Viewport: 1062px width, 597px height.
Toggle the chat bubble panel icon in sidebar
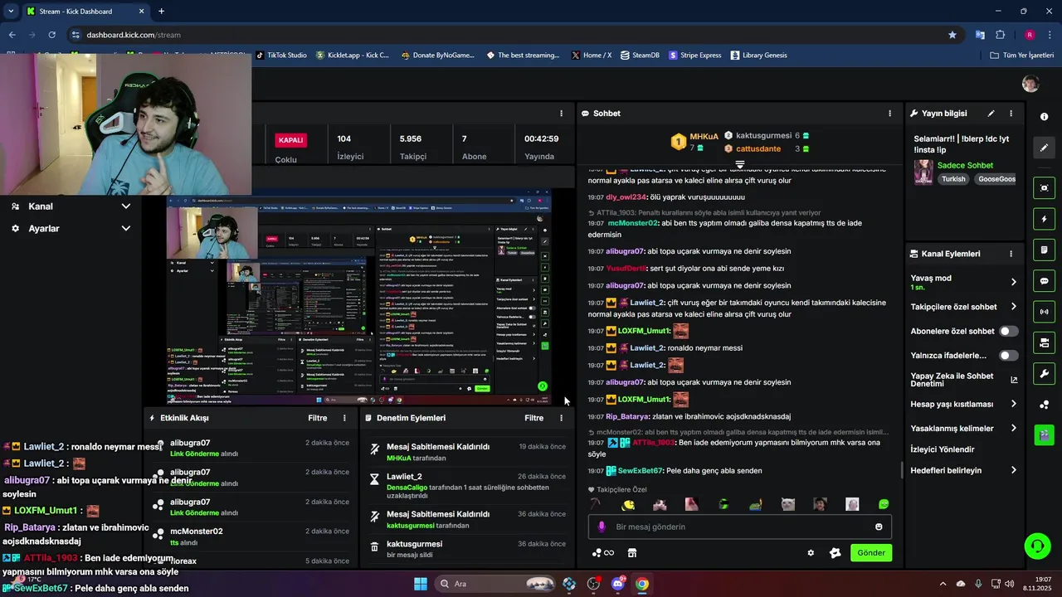click(x=1044, y=281)
